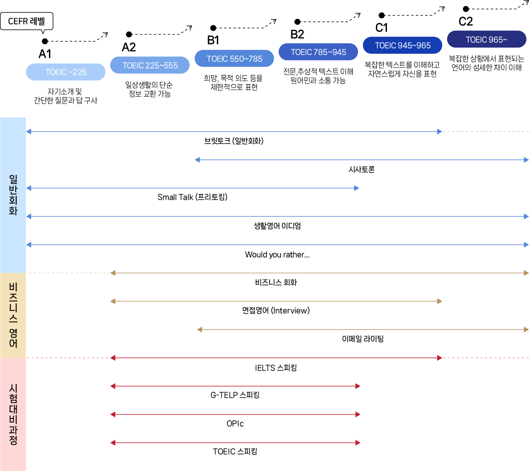Select the TOEIC 785~945 level pill
The image size is (529, 471).
318,52
